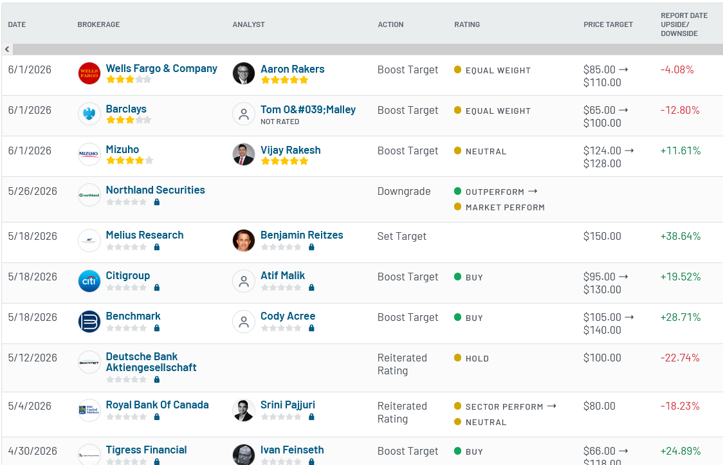Click the Mizuho logo icon

(x=89, y=154)
